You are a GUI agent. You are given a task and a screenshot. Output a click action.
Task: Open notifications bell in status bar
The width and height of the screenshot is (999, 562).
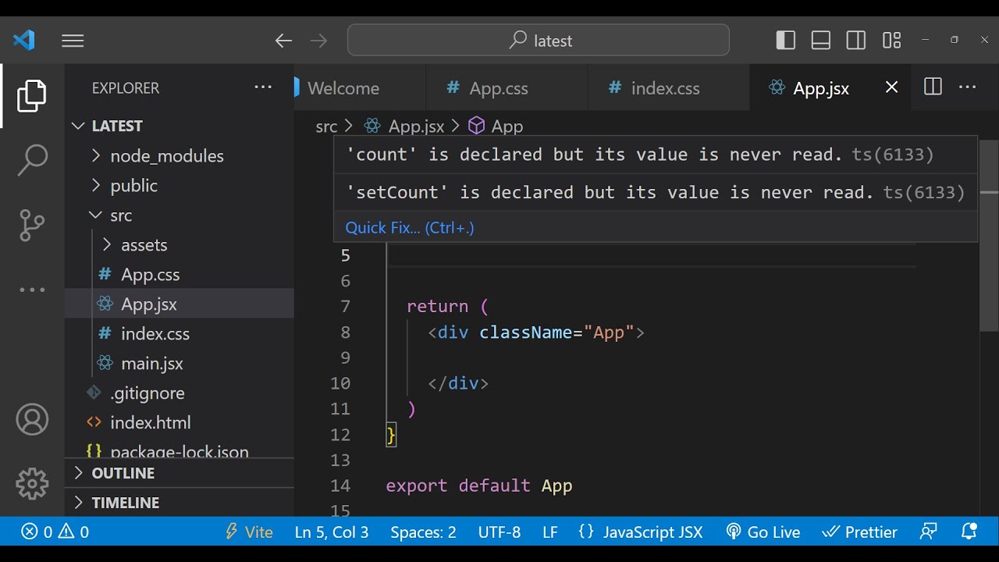click(969, 532)
